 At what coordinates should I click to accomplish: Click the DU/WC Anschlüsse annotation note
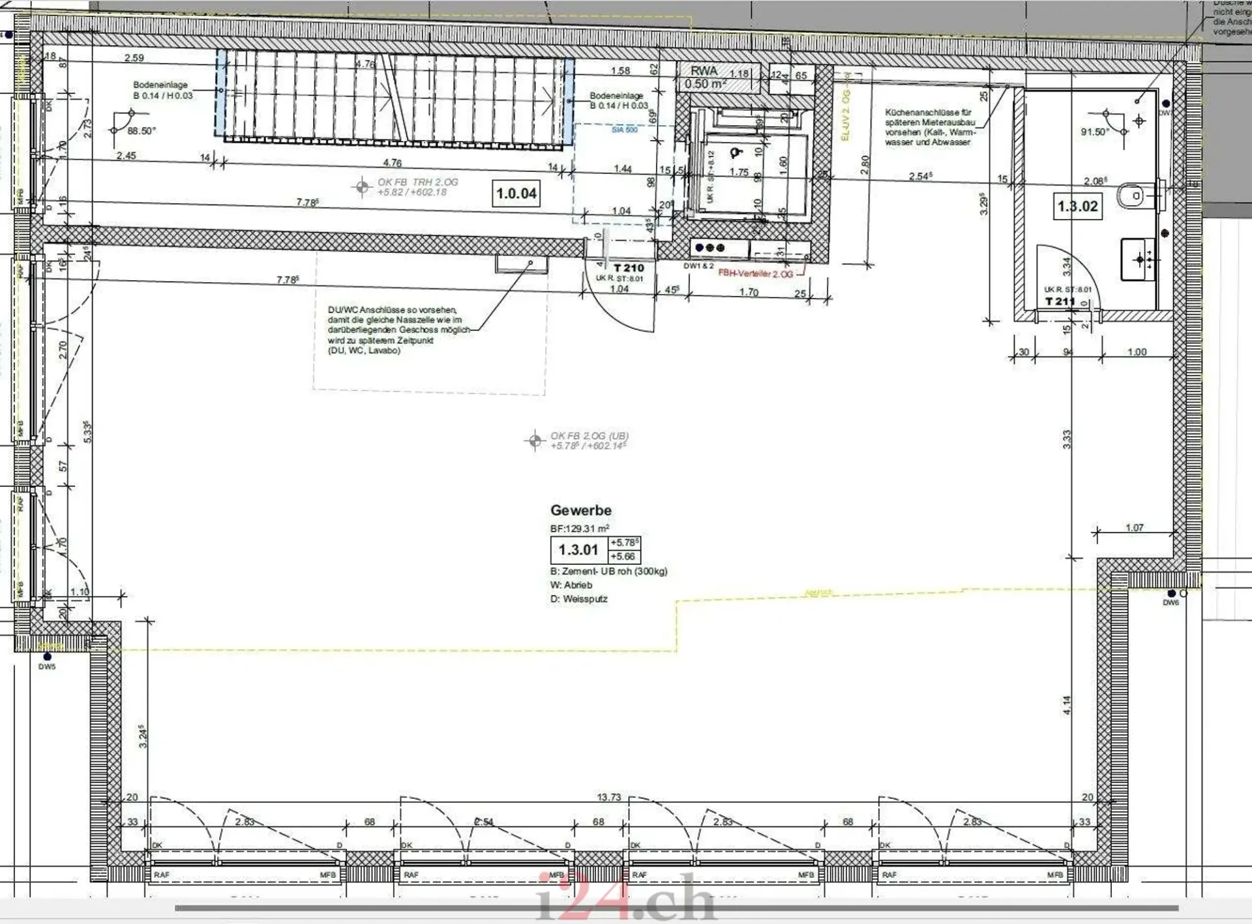[x=398, y=330]
